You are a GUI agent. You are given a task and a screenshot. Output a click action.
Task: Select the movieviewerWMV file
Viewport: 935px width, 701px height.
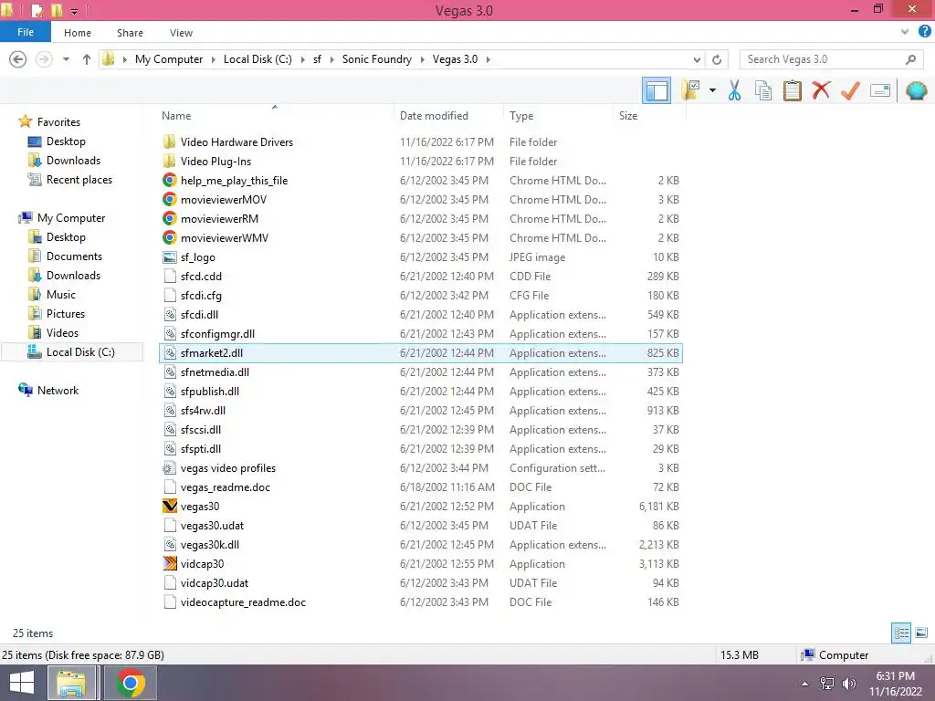[x=225, y=238]
